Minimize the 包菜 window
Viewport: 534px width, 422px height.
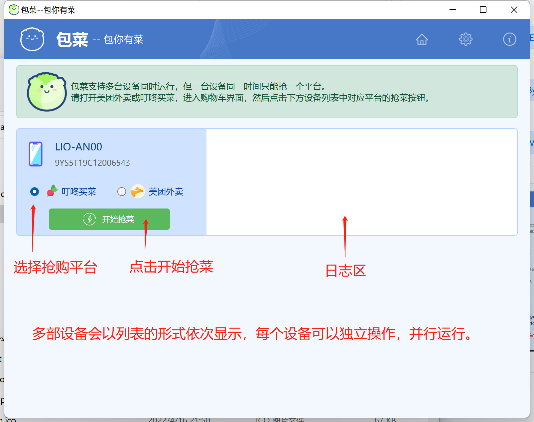click(453, 10)
